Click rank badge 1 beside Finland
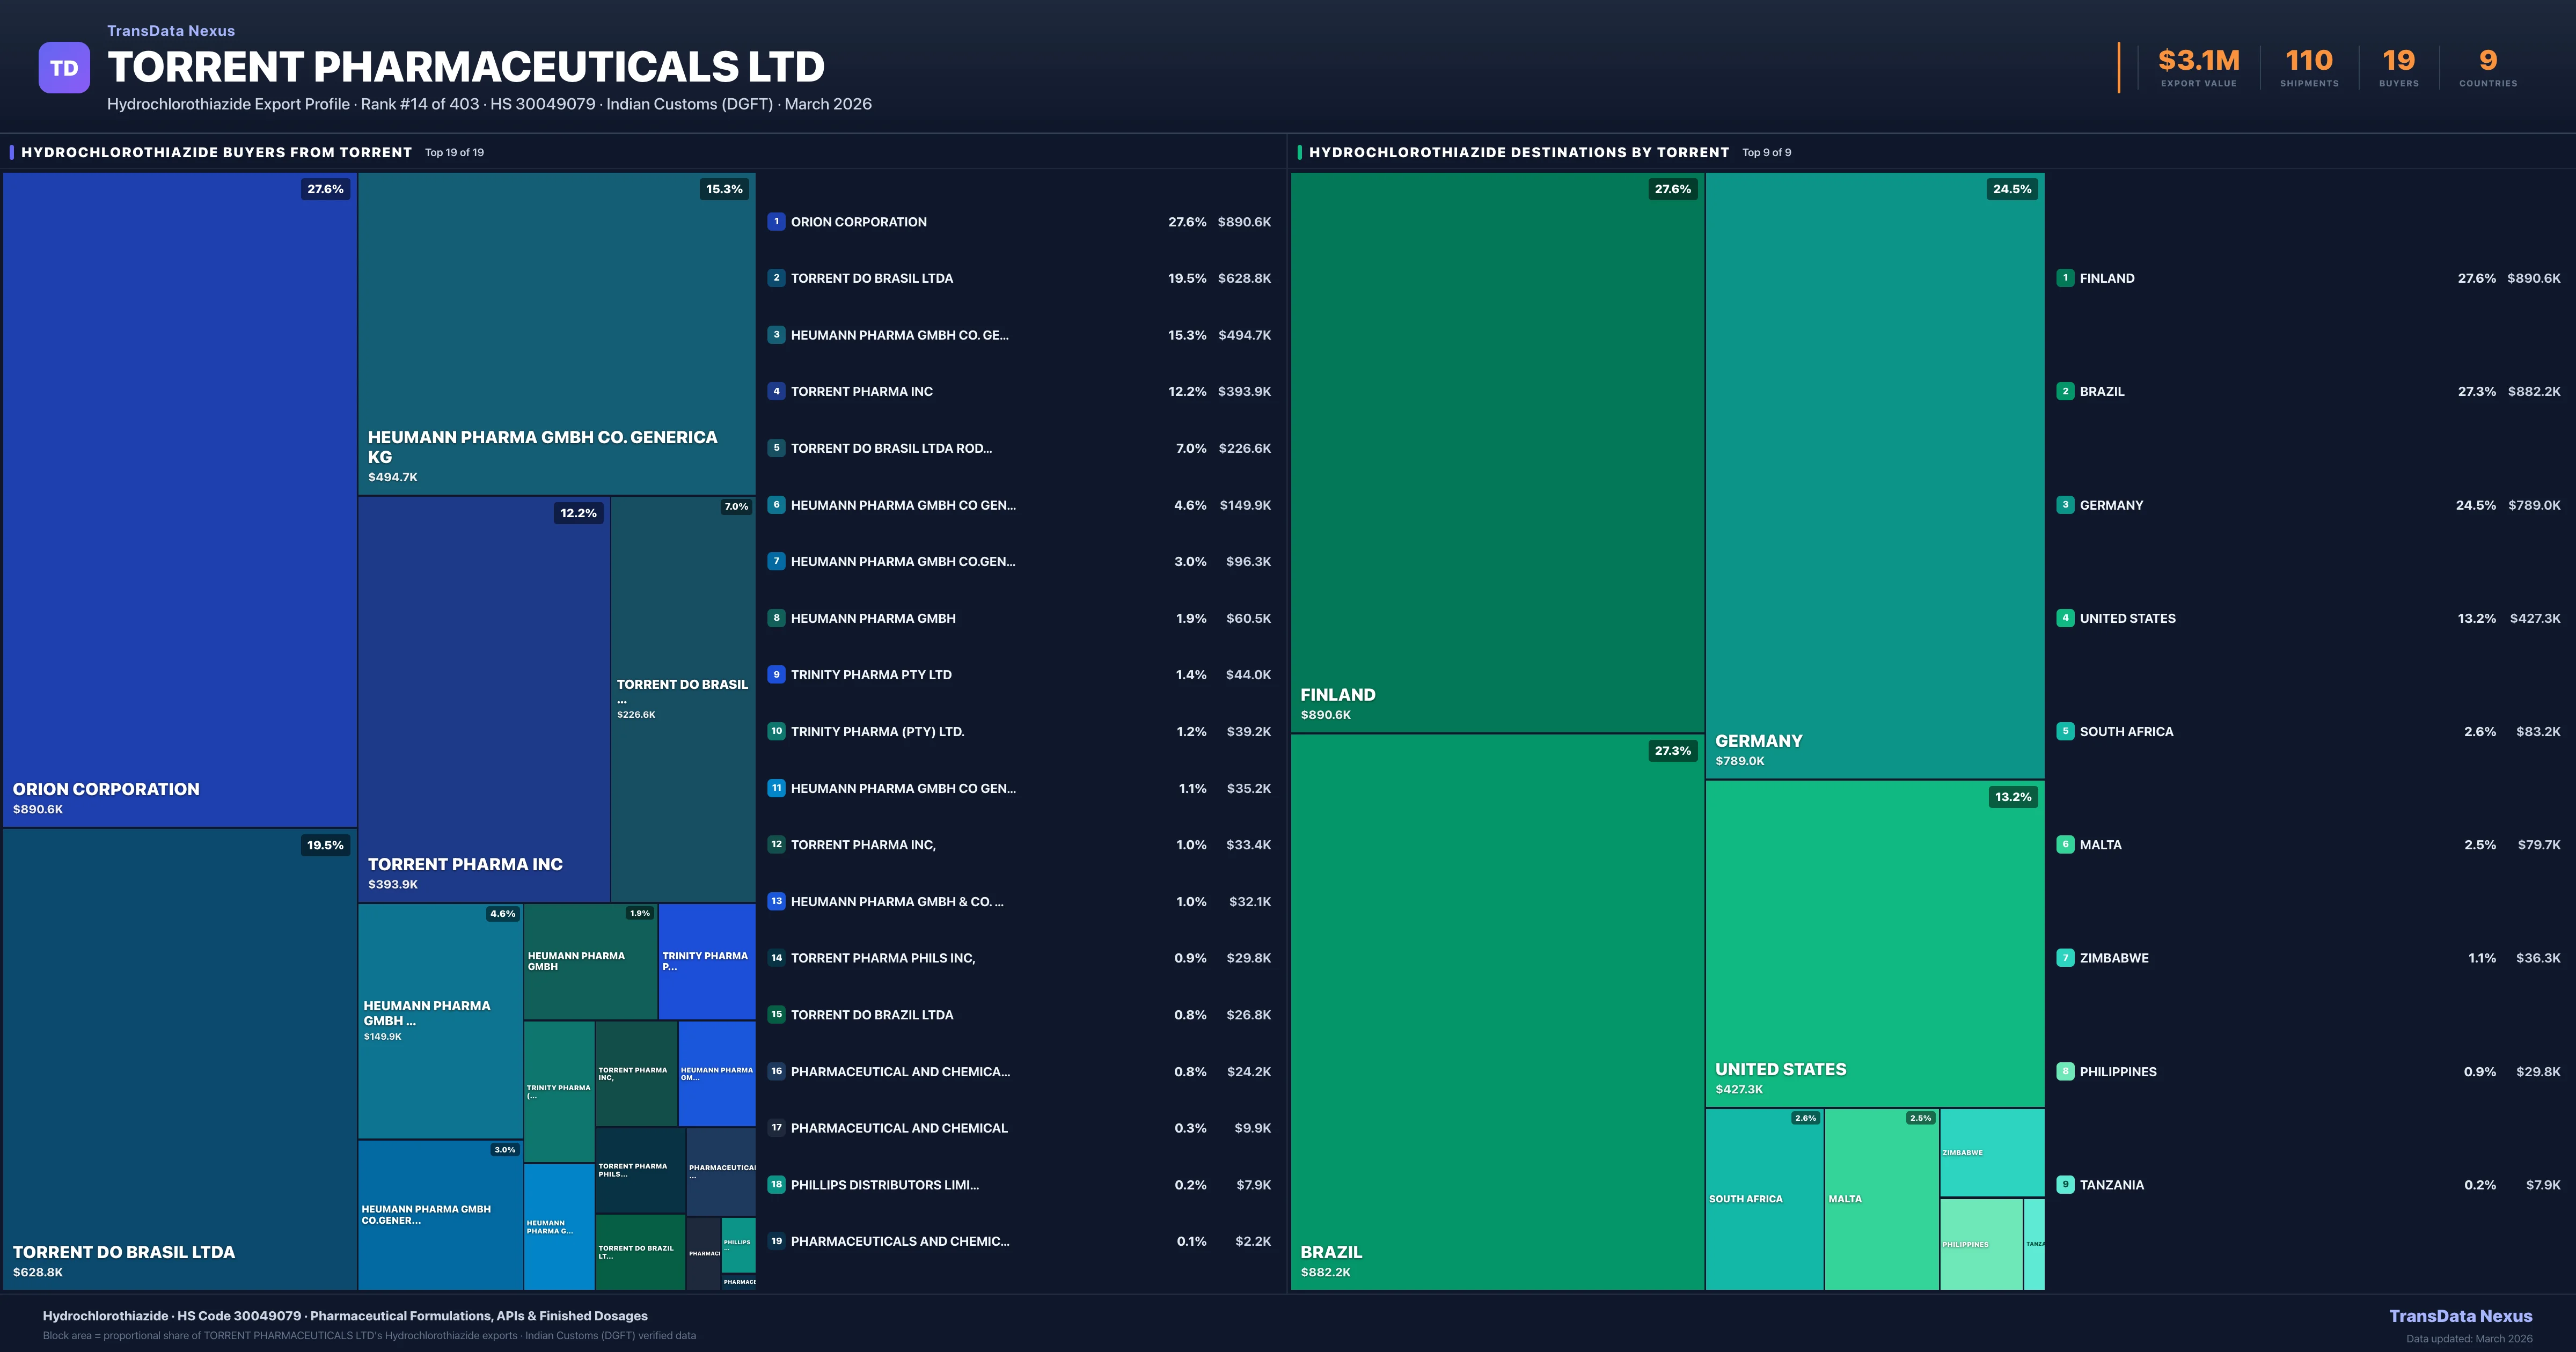Image resolution: width=2576 pixels, height=1352 pixels. point(2065,278)
